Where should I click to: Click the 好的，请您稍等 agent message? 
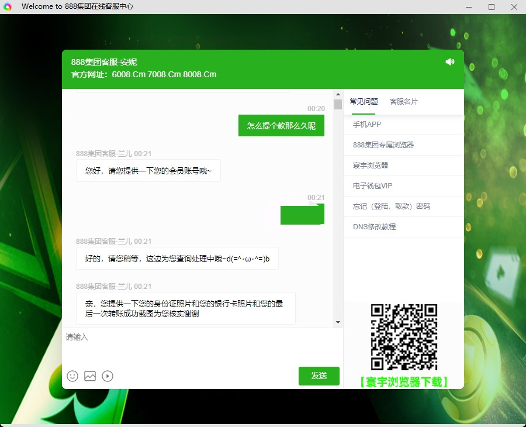(177, 259)
